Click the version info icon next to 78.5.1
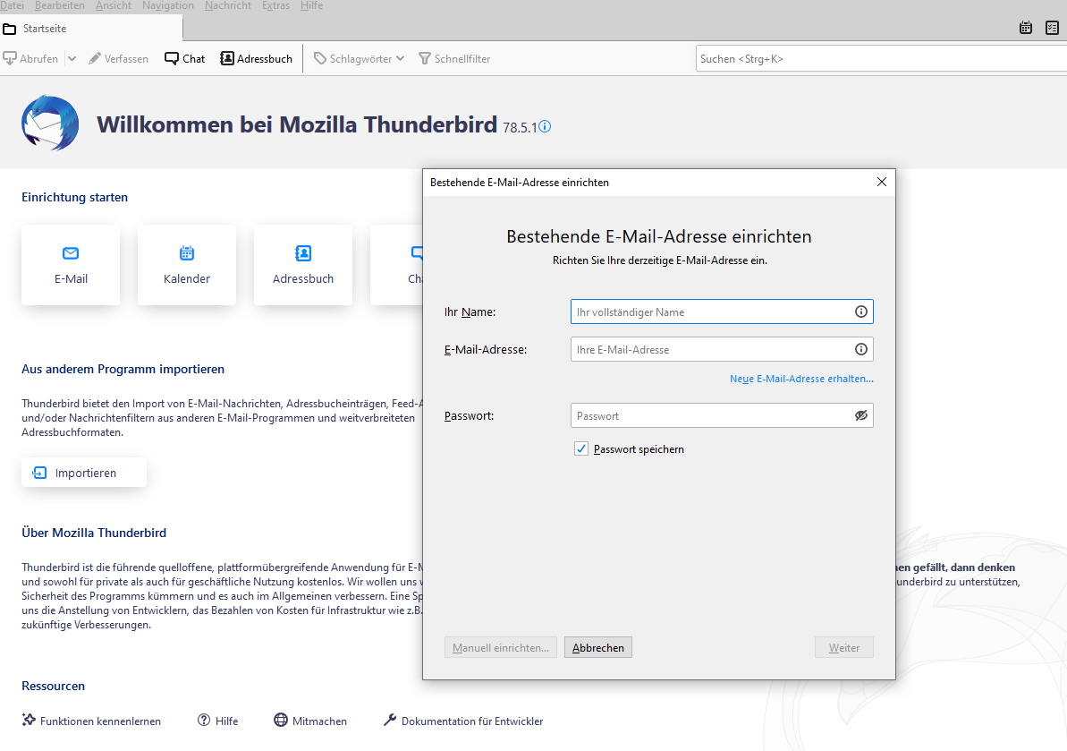This screenshot has height=751, width=1067. [545, 126]
